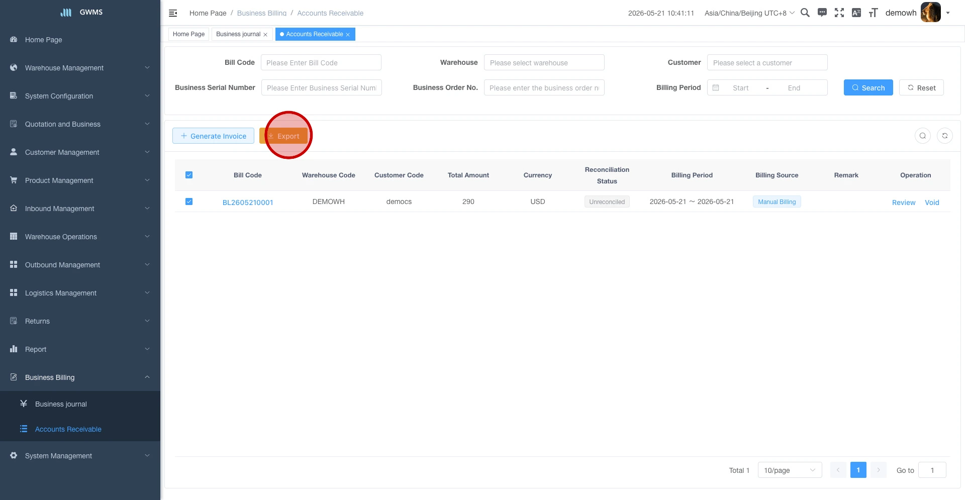965x500 pixels.
Task: Open the chat messages icon in header
Action: pyautogui.click(x=822, y=13)
